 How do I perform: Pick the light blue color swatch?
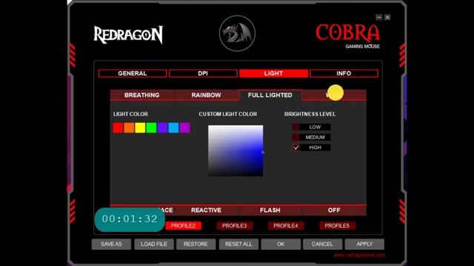pyautogui.click(x=173, y=128)
